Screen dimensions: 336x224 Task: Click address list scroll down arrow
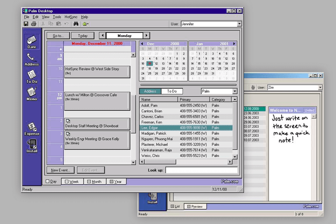(x=234, y=157)
